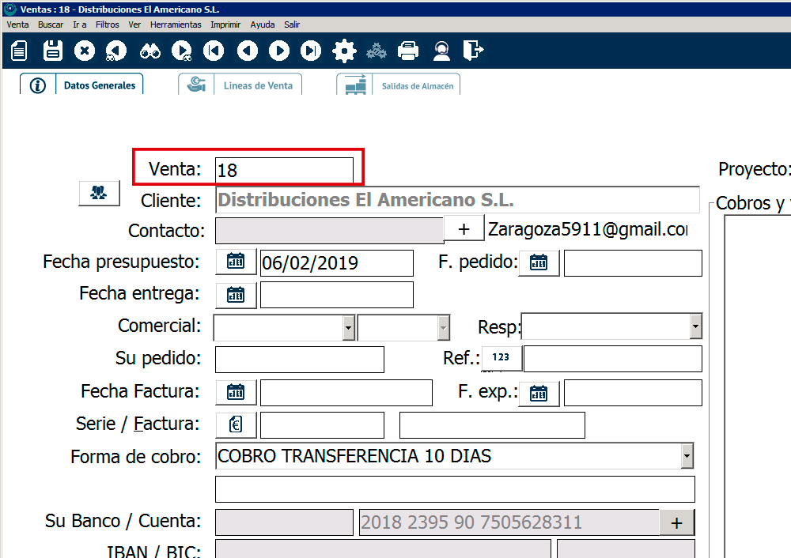Viewport: 791px width, 558px height.
Task: Click the printer icon
Action: pyautogui.click(x=408, y=51)
